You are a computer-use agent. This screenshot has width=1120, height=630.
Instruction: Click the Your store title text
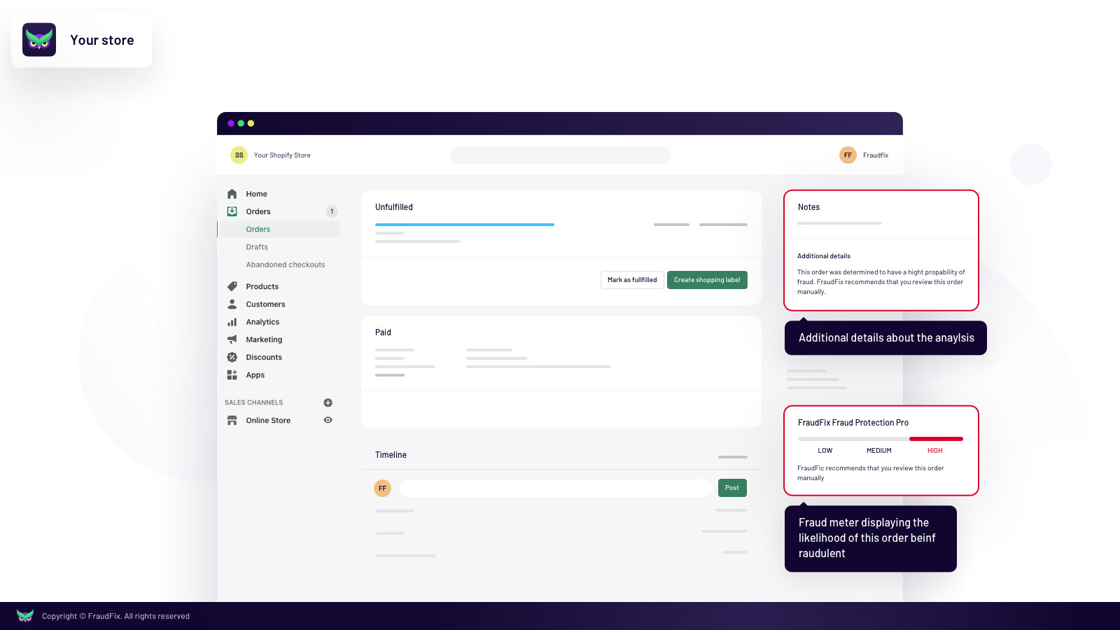(x=102, y=40)
